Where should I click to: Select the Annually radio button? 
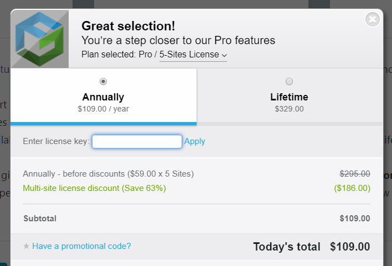(x=103, y=82)
